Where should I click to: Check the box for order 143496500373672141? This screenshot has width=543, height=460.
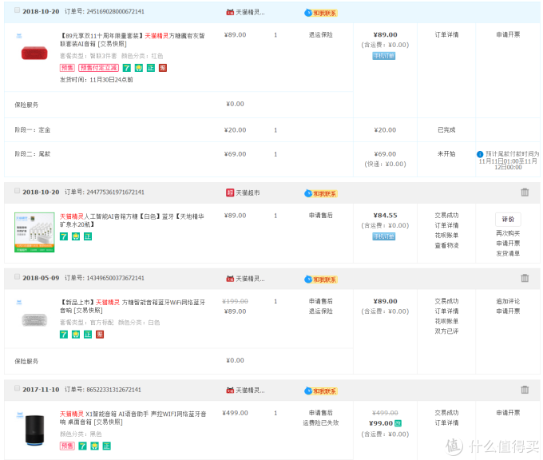point(17,277)
